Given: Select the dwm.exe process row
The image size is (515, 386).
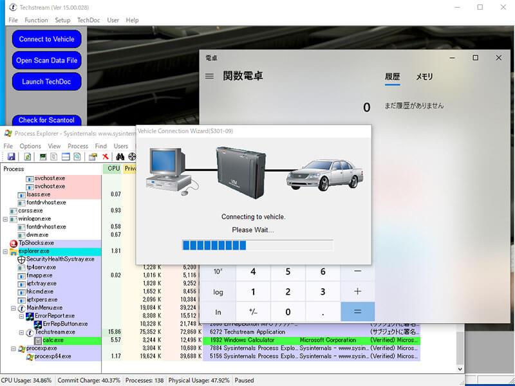Looking at the screenshot, I should tap(51, 235).
